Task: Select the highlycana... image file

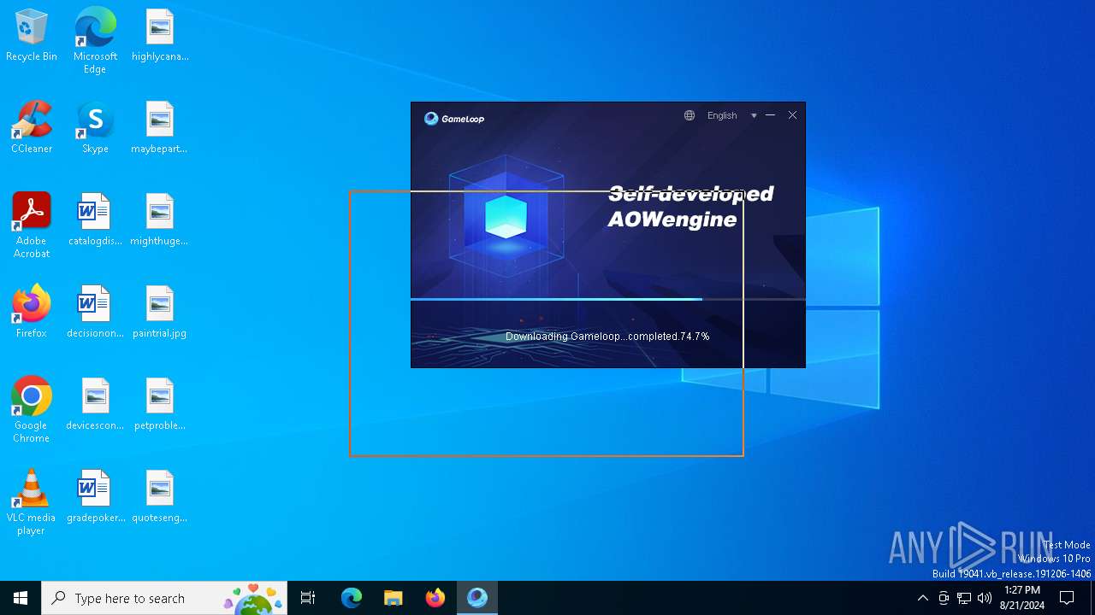Action: 160,36
